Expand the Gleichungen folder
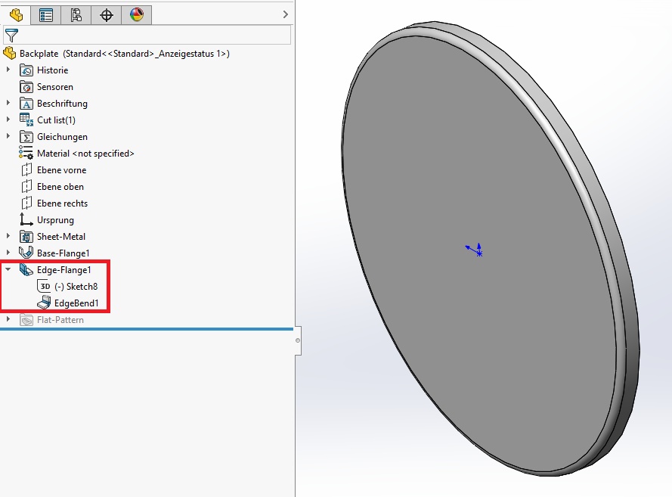Viewport: 672px width, 497px height. (8, 136)
